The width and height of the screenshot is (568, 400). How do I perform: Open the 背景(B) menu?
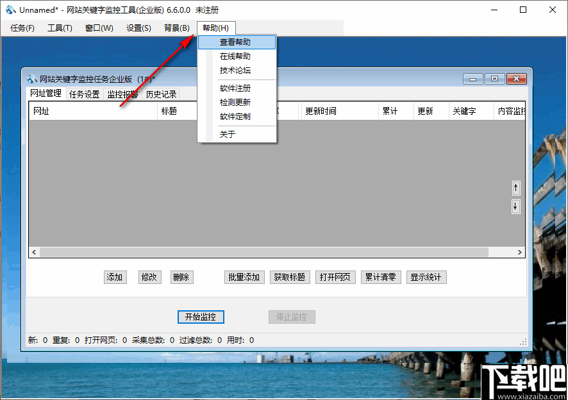tap(176, 28)
